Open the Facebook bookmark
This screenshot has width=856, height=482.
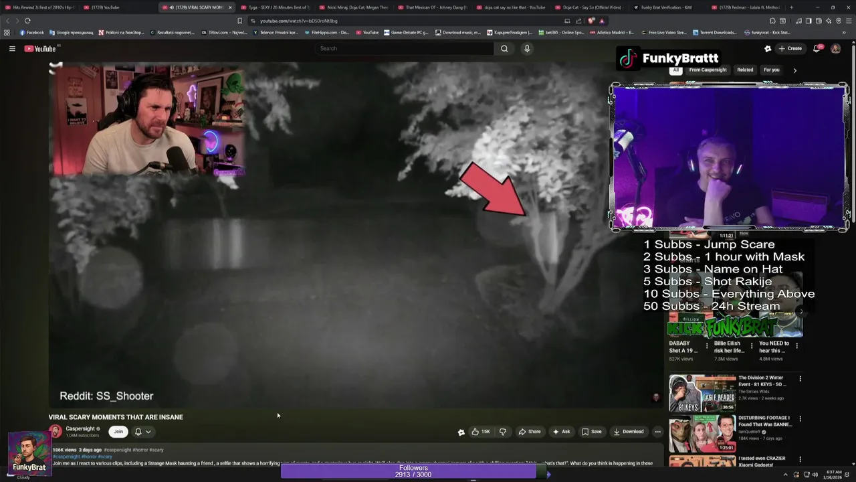click(x=31, y=32)
